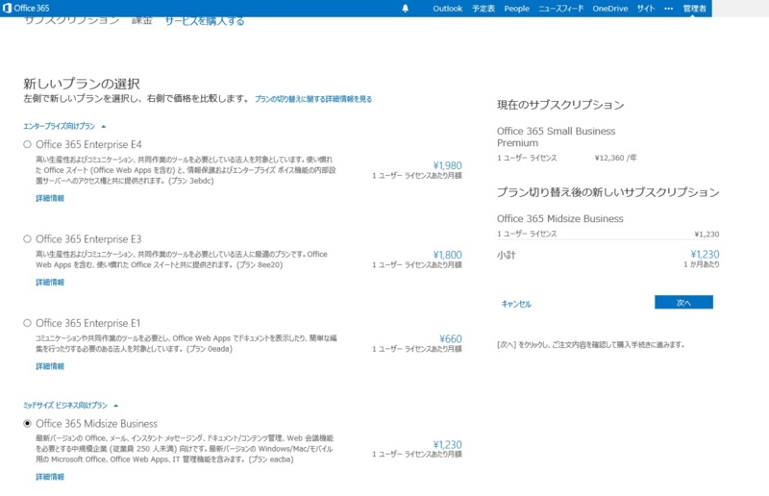Open the plan switching details link
769x496 pixels.
(x=313, y=99)
